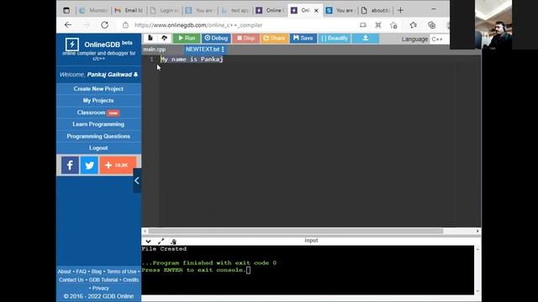Image resolution: width=538 pixels, height=302 pixels.
Task: Open browser tab actions menu icon
Action: [66, 10]
